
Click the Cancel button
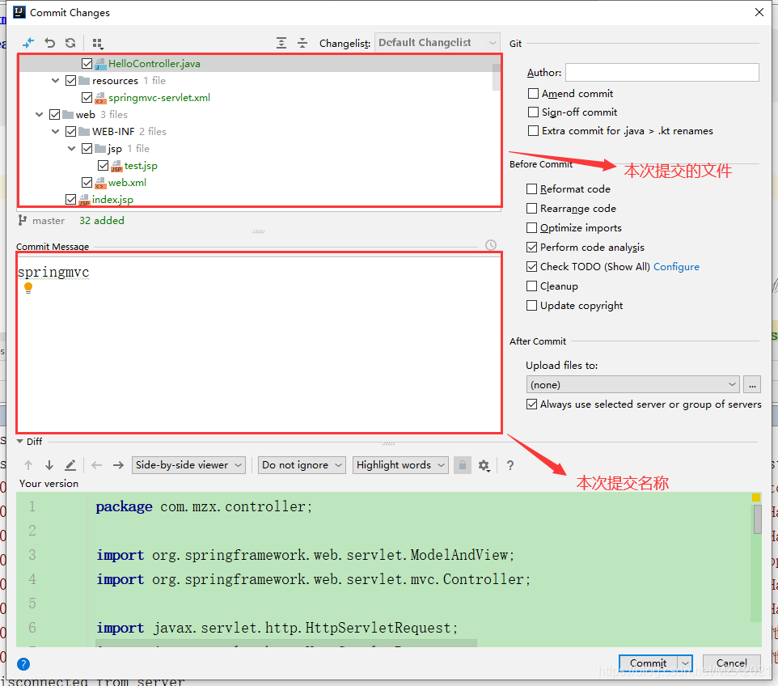click(x=731, y=663)
